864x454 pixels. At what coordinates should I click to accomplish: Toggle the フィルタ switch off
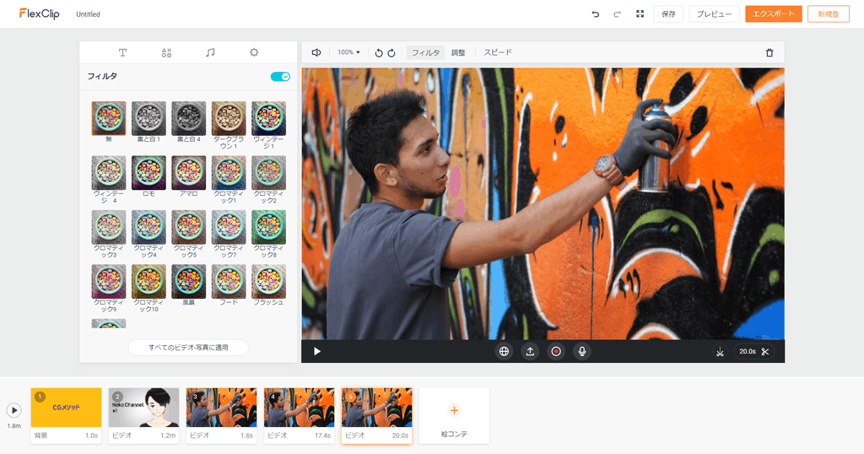click(x=280, y=77)
